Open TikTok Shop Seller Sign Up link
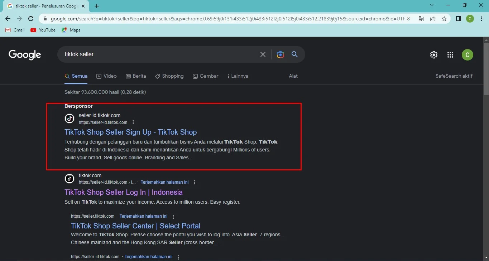489x261 pixels. [130, 132]
